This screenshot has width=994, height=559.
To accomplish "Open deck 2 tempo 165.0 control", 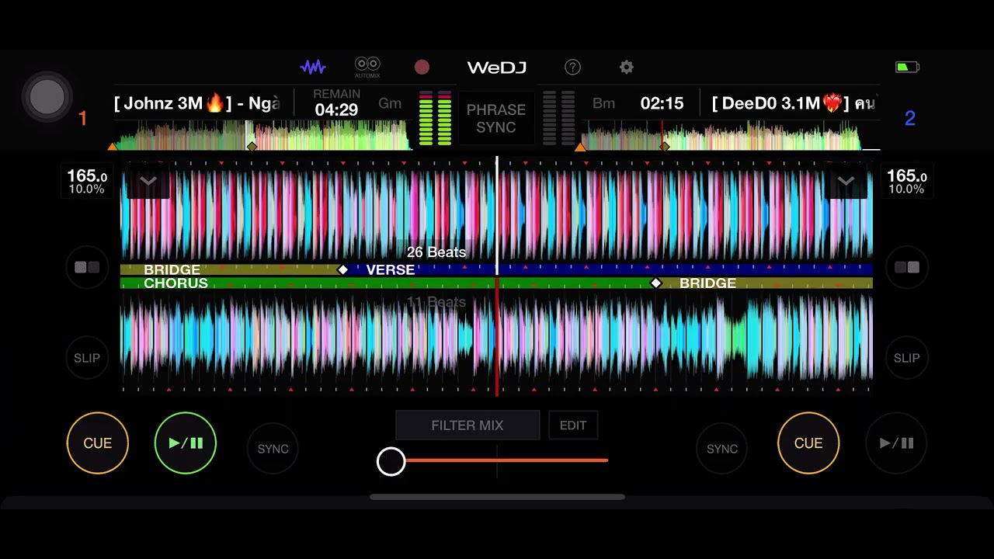I will point(906,181).
